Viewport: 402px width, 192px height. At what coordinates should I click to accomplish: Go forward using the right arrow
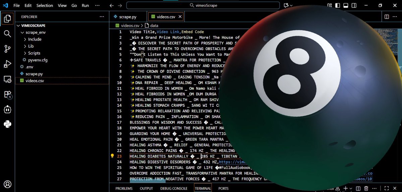point(120,5)
